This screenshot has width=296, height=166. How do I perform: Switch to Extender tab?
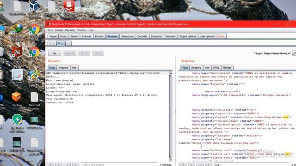pos(171,36)
